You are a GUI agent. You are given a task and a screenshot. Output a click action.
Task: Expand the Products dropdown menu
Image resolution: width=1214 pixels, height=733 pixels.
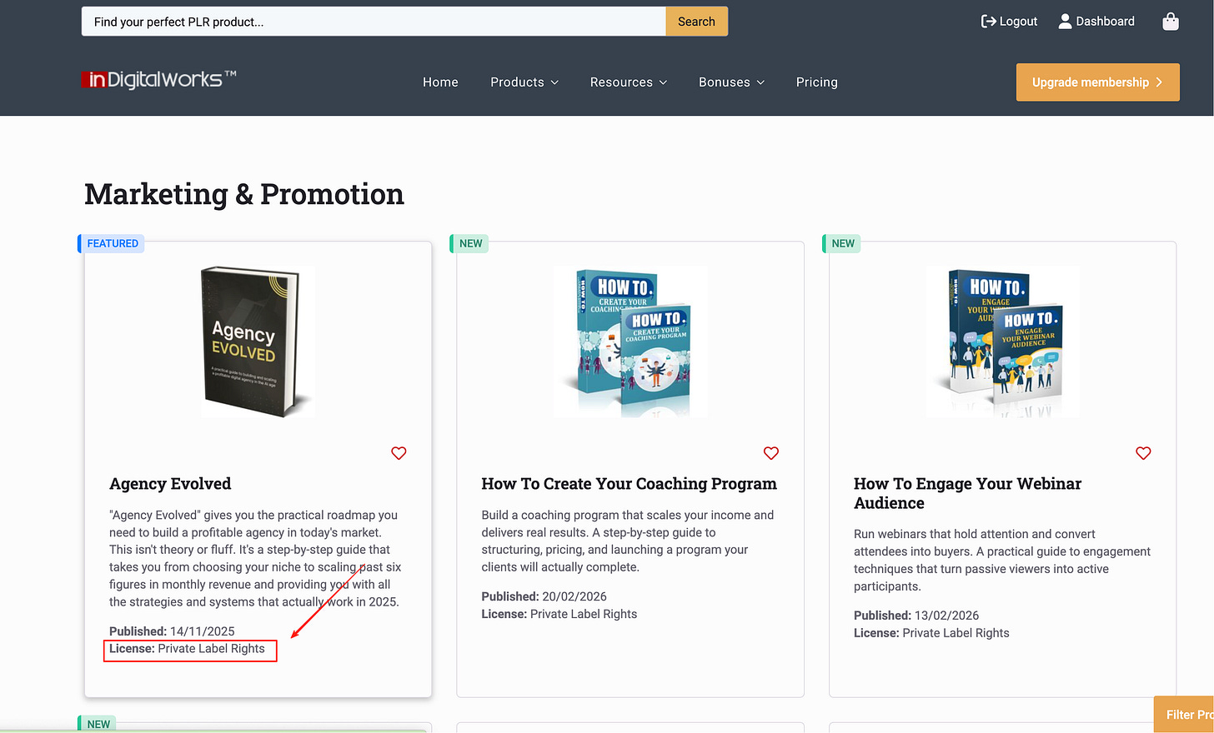pyautogui.click(x=524, y=82)
